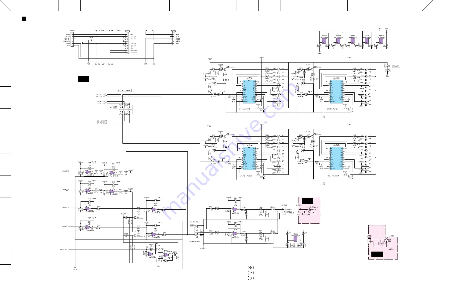This screenshot has width=459, height=299.
Task: Click the G1-METER signal tag
Action: 102,101
